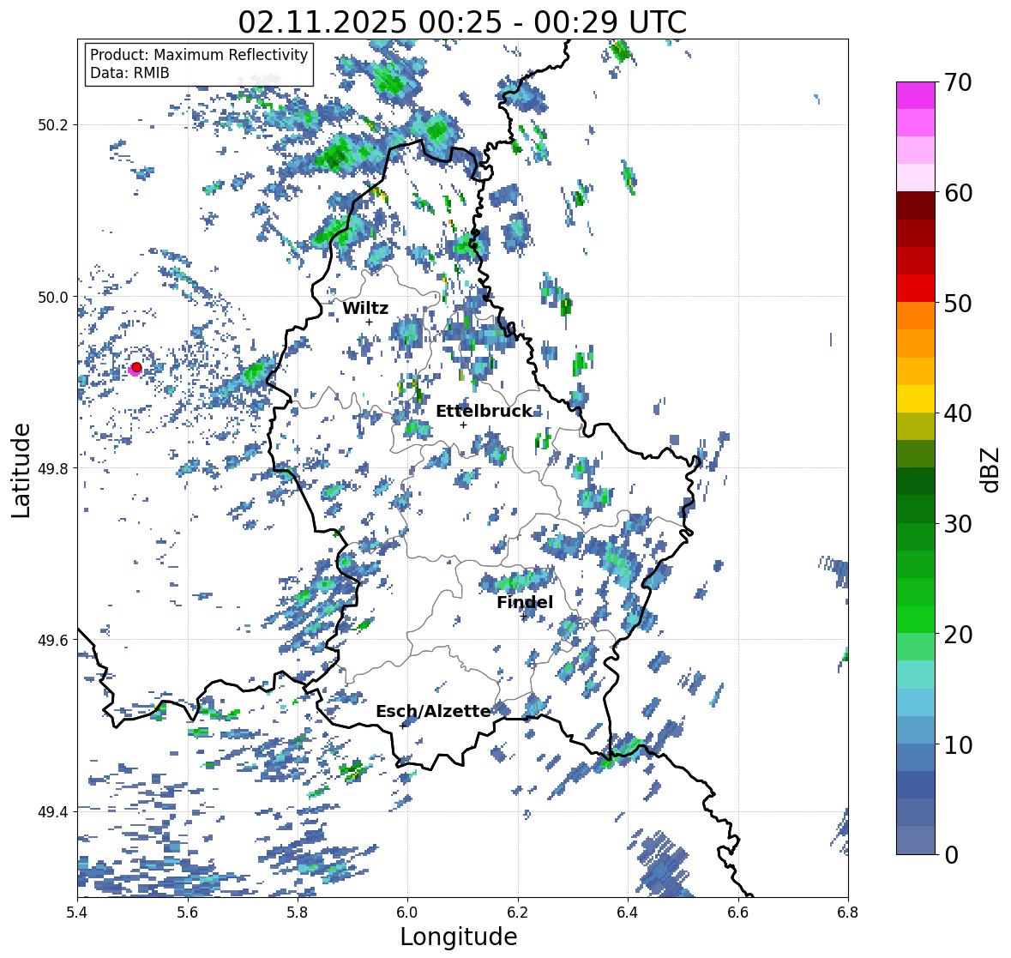Screen dimensions: 1011x958
Task: Click the 10 tick on the colorbar
Action: pos(957,744)
